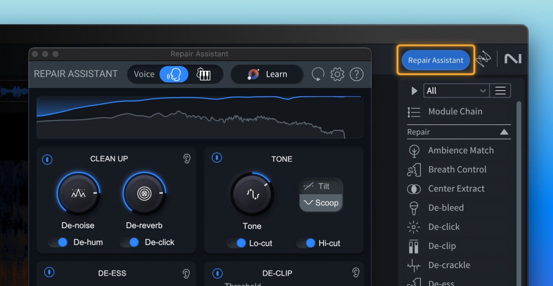The width and height of the screenshot is (553, 286).
Task: Disable the De-hum switch
Action: pyautogui.click(x=58, y=242)
